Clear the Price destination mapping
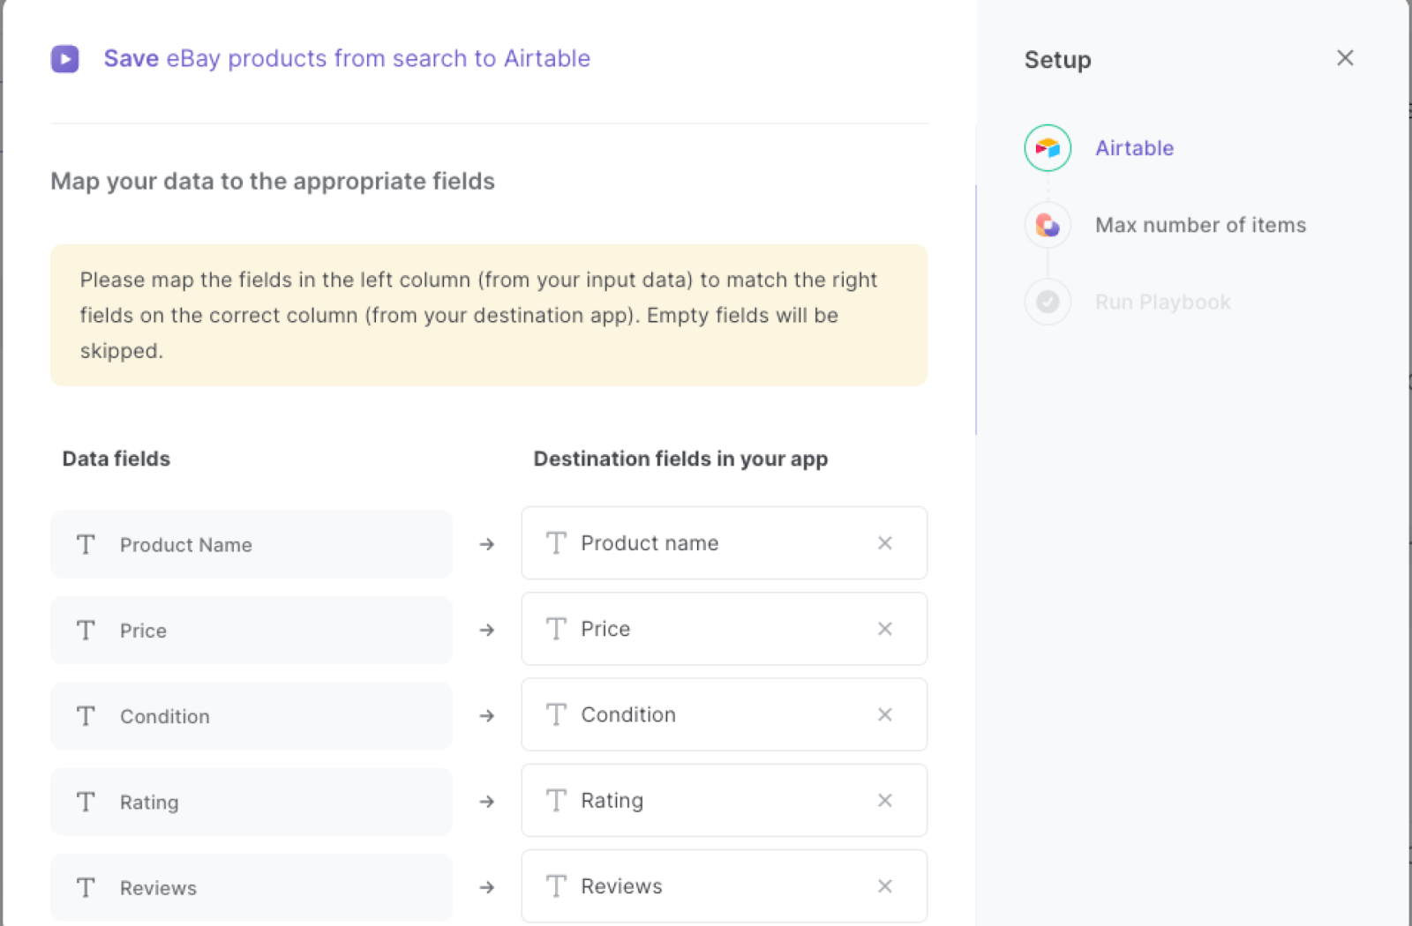Image resolution: width=1412 pixels, height=926 pixels. click(x=885, y=629)
